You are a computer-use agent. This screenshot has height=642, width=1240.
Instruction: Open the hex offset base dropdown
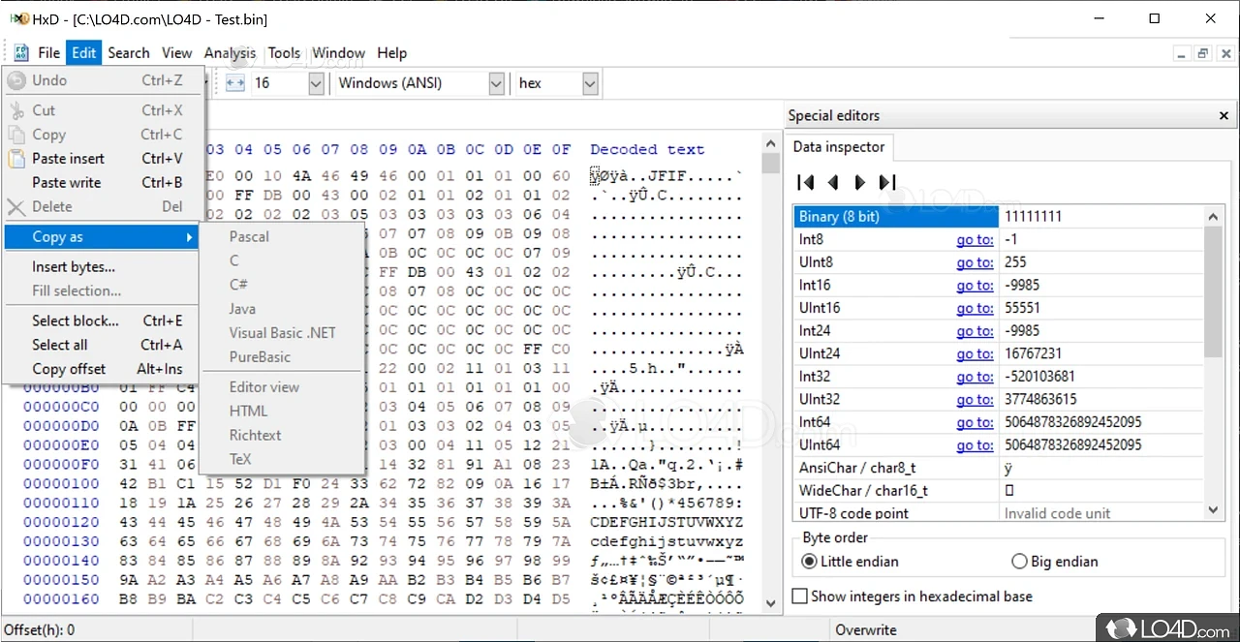coord(590,83)
